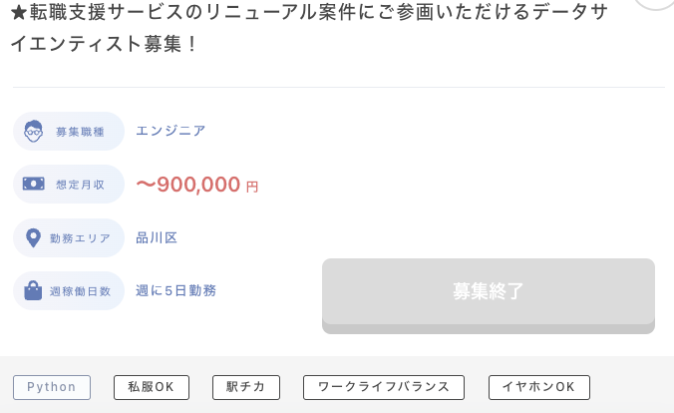
Task: Open the ワークライフバランス tag
Action: [384, 387]
